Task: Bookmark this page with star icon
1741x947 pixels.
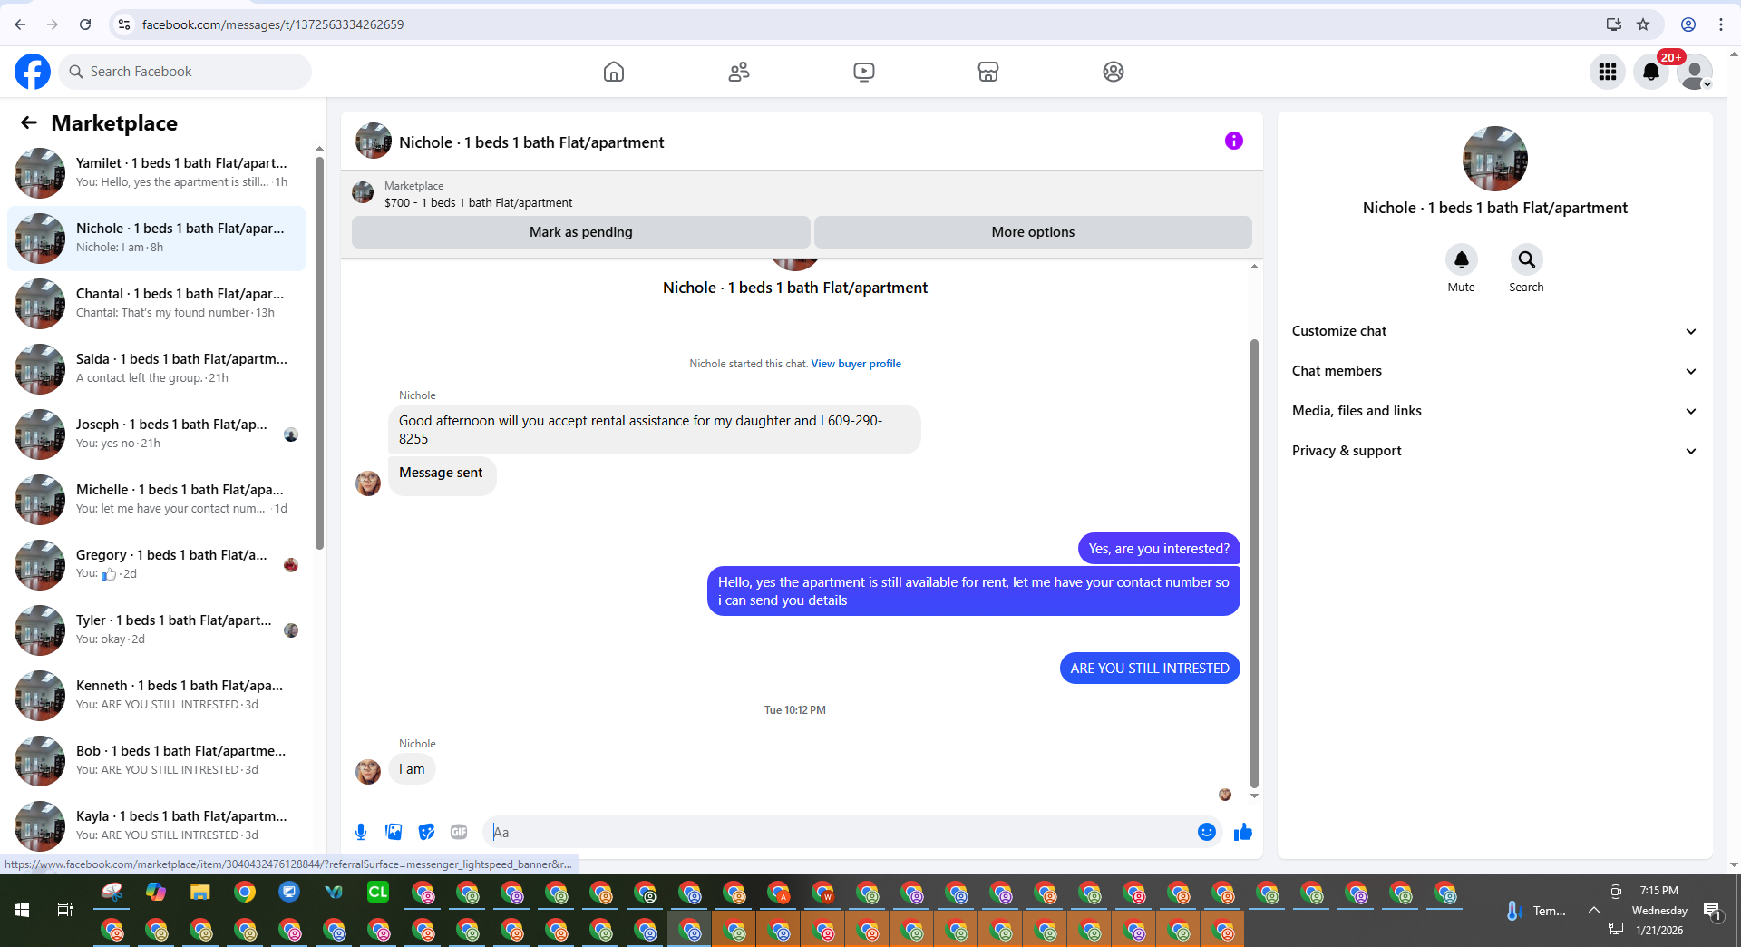Action: coord(1643,24)
